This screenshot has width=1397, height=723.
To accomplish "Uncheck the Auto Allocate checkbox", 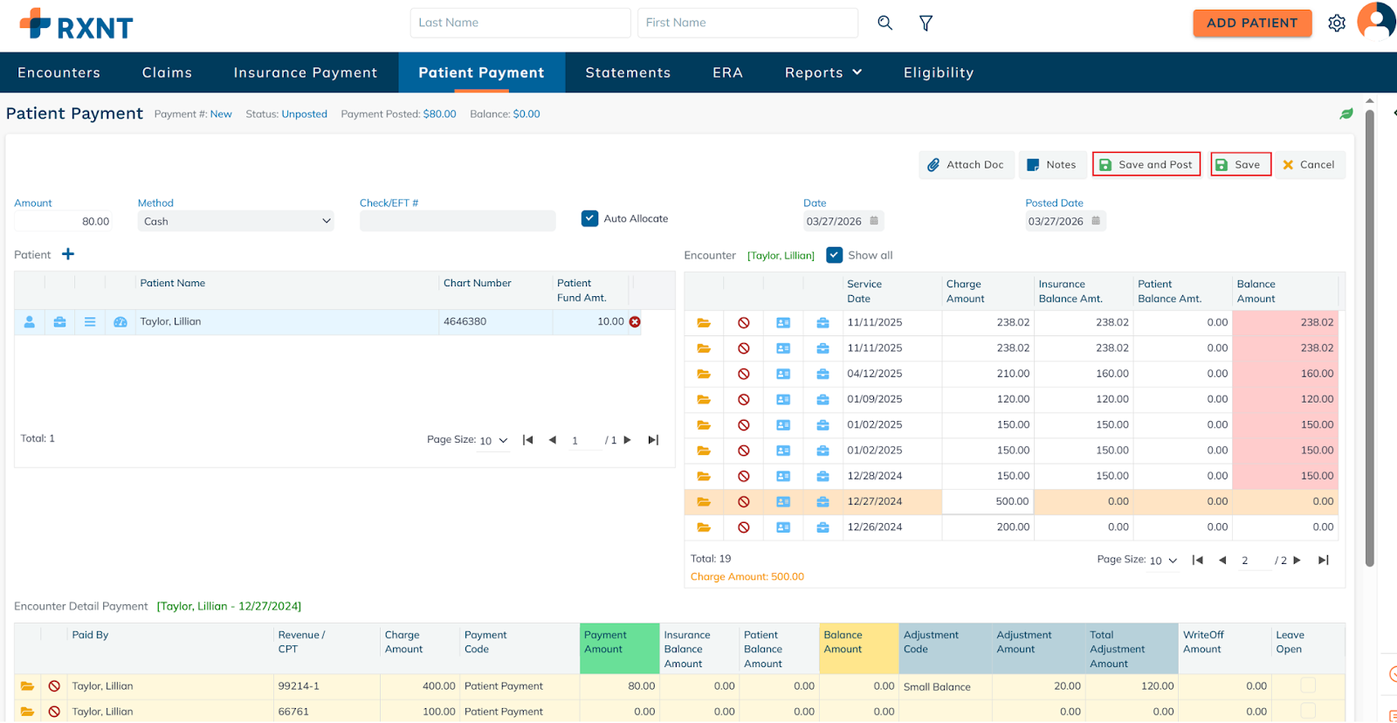I will 590,218.
